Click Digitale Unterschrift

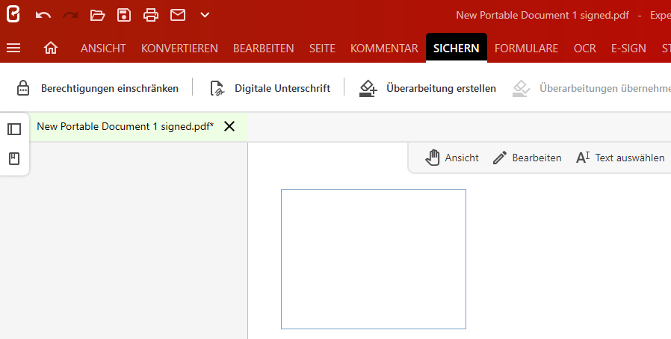(282, 88)
